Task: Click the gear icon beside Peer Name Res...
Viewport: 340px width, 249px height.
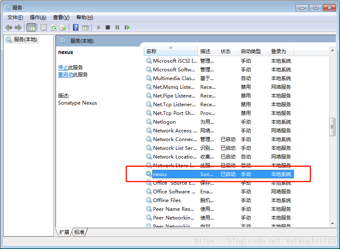Action: tap(148, 209)
